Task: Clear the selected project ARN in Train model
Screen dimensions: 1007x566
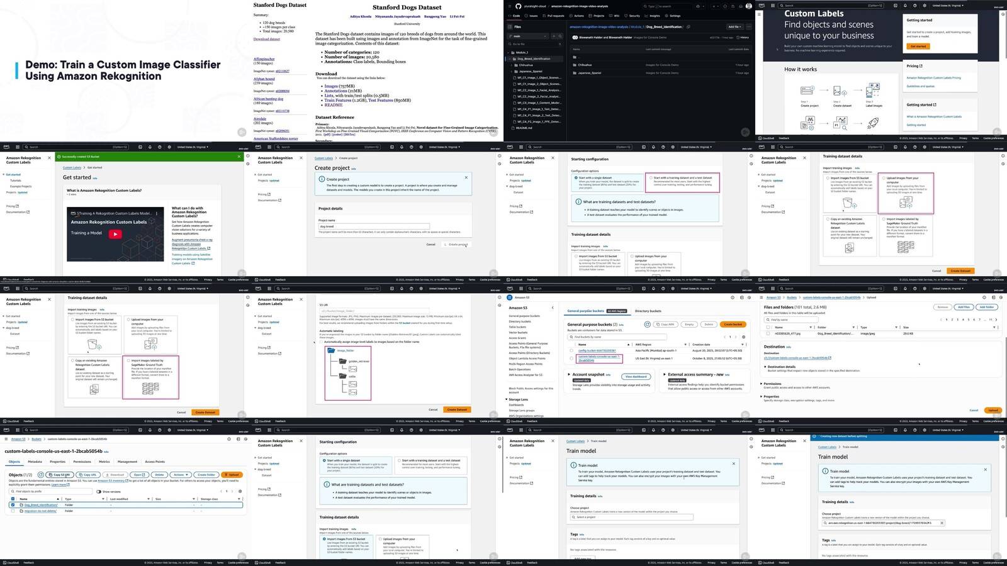Action: (942, 523)
